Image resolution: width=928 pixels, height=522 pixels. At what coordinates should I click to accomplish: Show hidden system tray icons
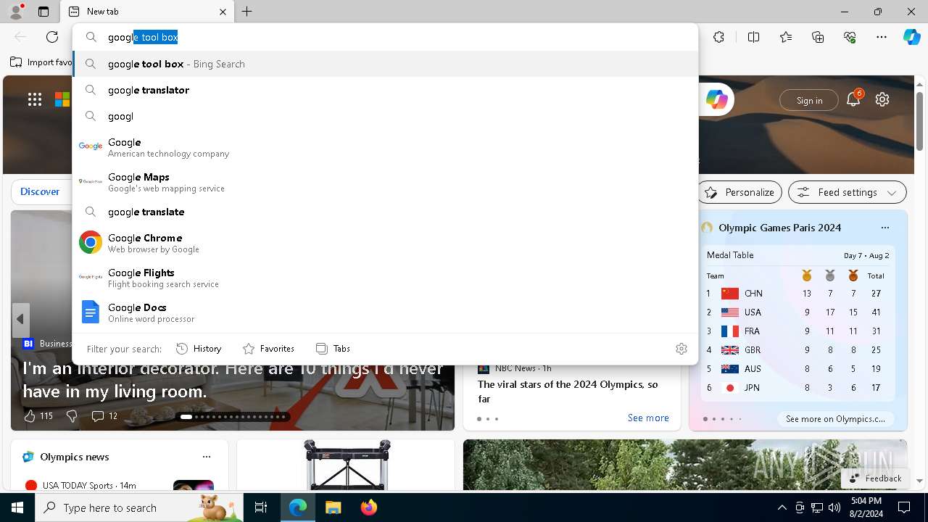tap(782, 507)
